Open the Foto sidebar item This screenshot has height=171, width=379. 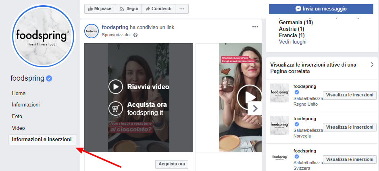[x=17, y=116]
